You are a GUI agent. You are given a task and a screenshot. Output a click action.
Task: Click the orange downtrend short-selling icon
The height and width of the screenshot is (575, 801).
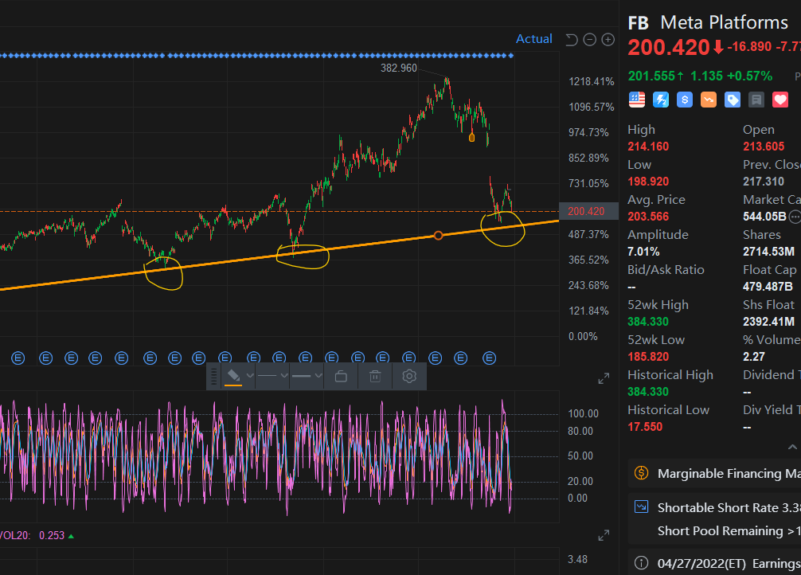click(709, 100)
